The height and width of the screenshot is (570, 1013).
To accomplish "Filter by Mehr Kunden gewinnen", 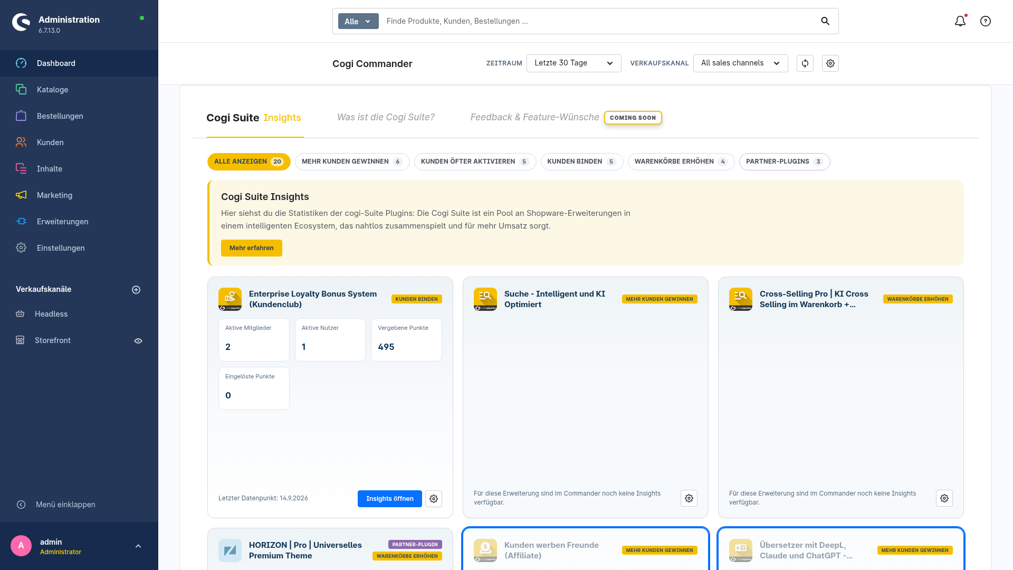I will tap(352, 161).
